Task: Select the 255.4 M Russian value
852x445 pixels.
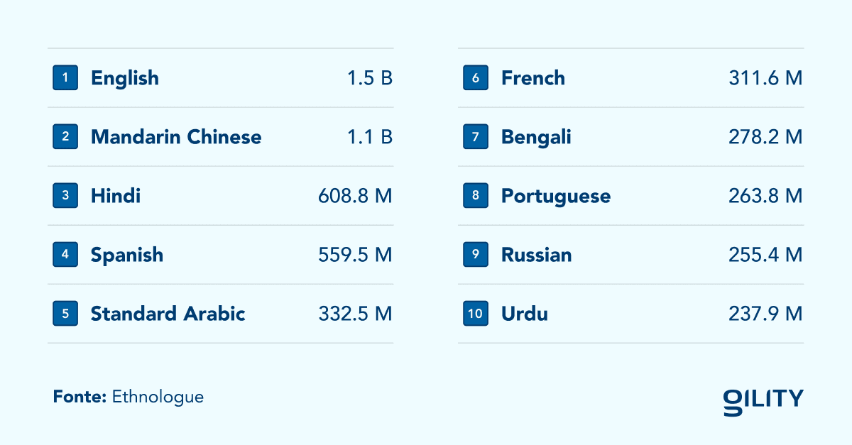Action: tap(765, 255)
